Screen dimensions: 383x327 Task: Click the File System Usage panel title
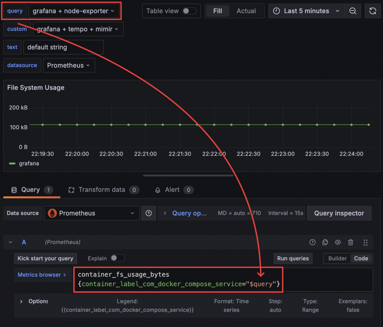(36, 88)
